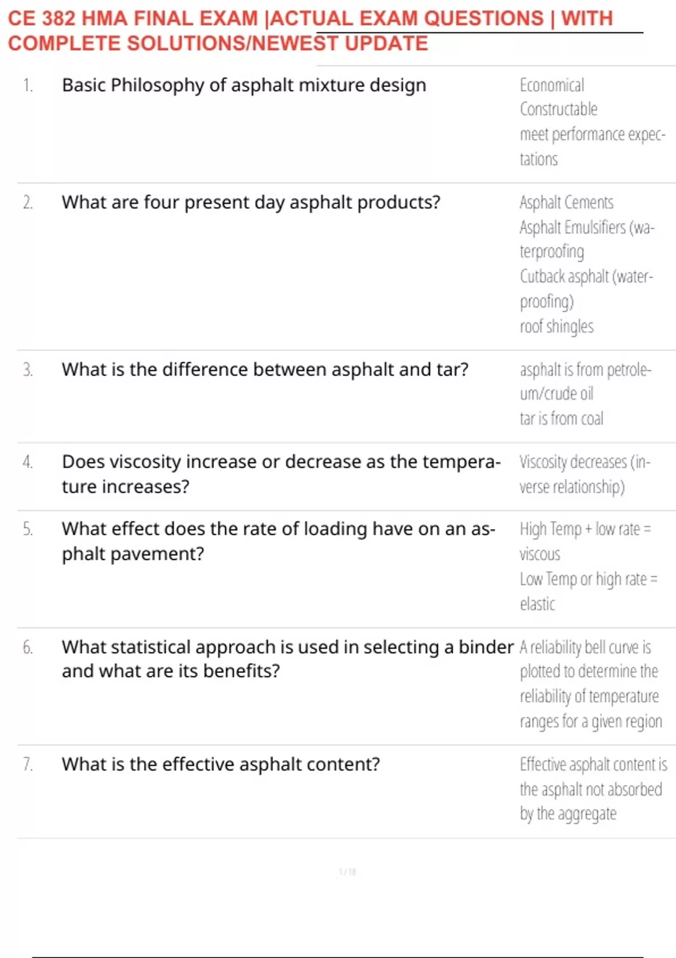Click the reliability bell curve answer

point(590,684)
